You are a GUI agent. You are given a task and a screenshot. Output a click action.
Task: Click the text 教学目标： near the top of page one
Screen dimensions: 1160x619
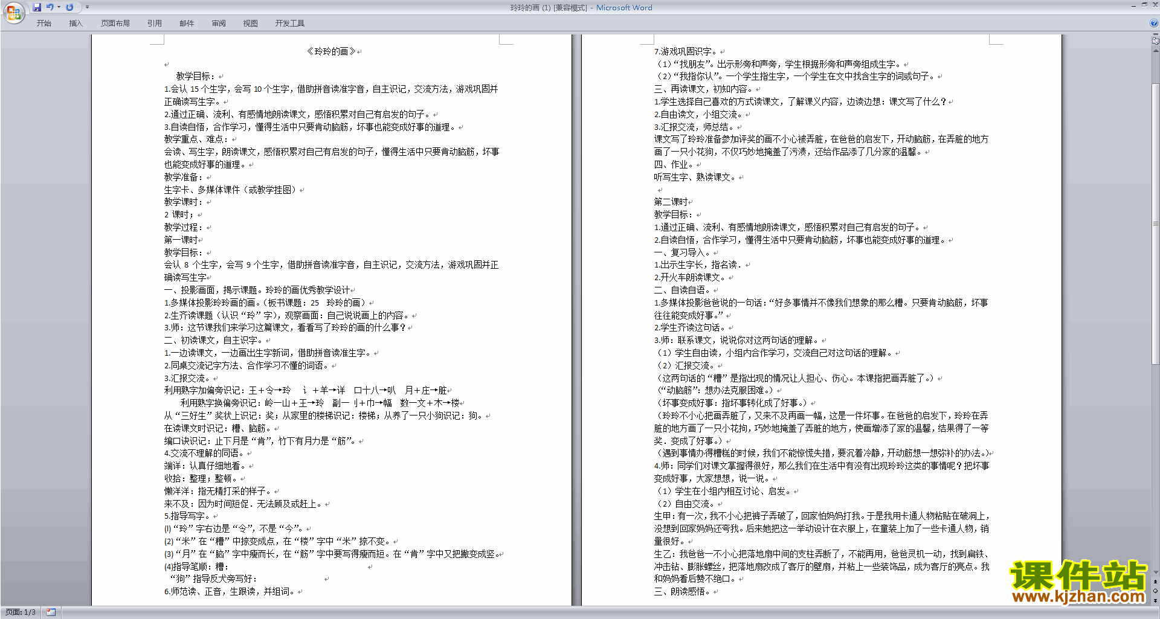196,77
